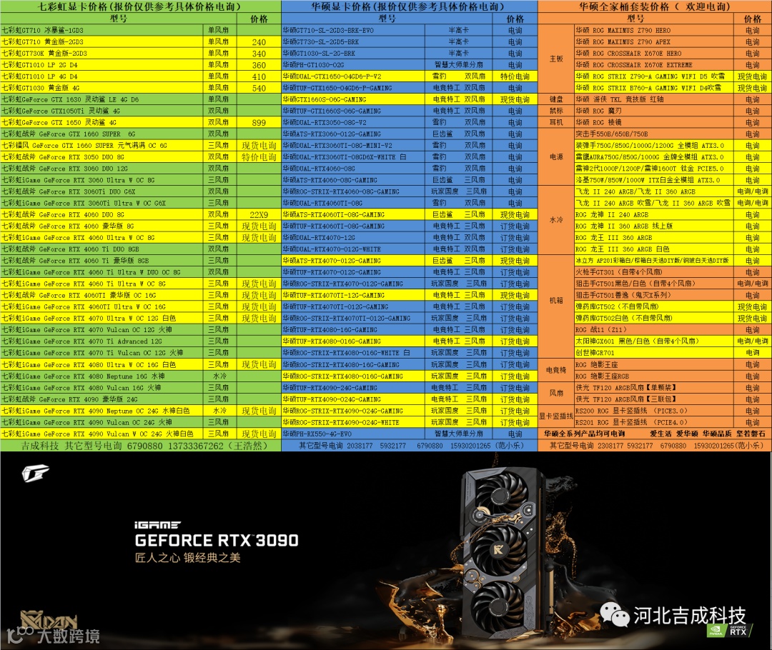Viewport: 772px width, 650px height.
Task: Select row 七彩虹GT710 冰暴鲨-1GD3
Action: click(x=141, y=31)
